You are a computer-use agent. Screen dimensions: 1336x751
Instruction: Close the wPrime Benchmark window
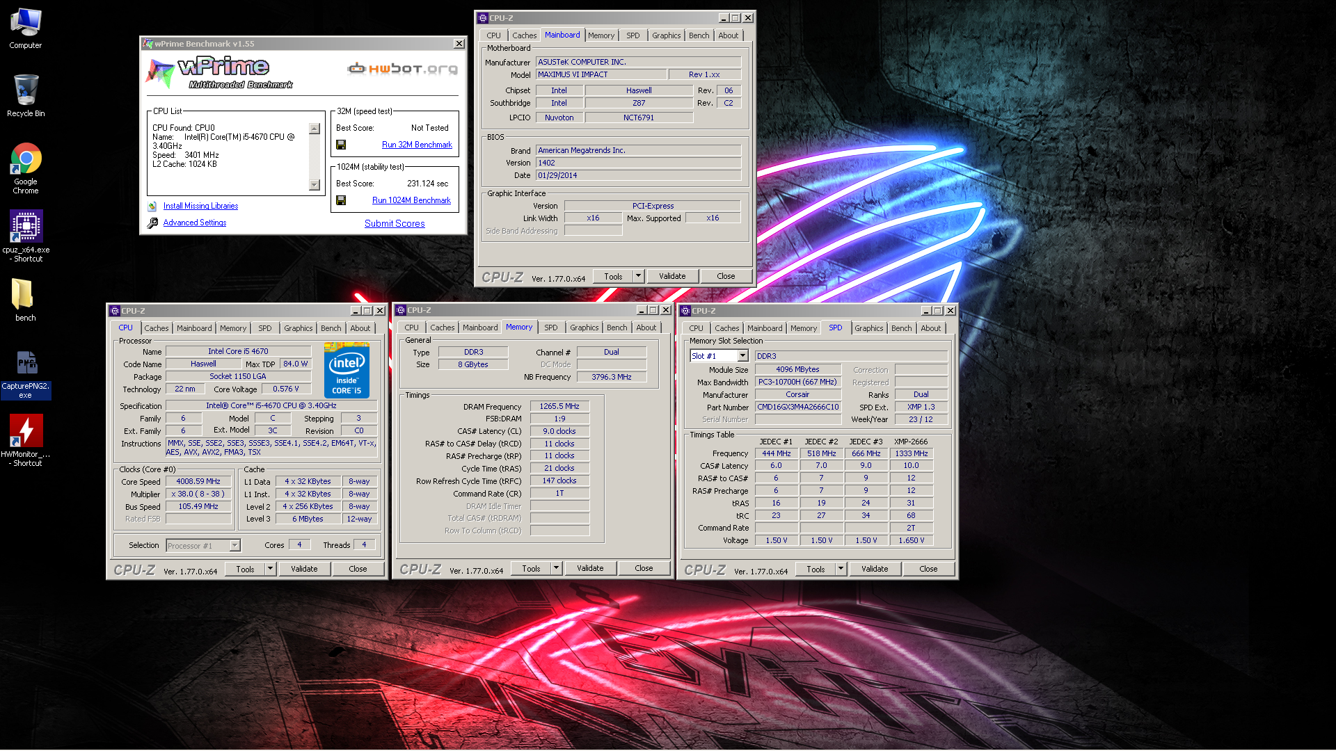pyautogui.click(x=459, y=44)
